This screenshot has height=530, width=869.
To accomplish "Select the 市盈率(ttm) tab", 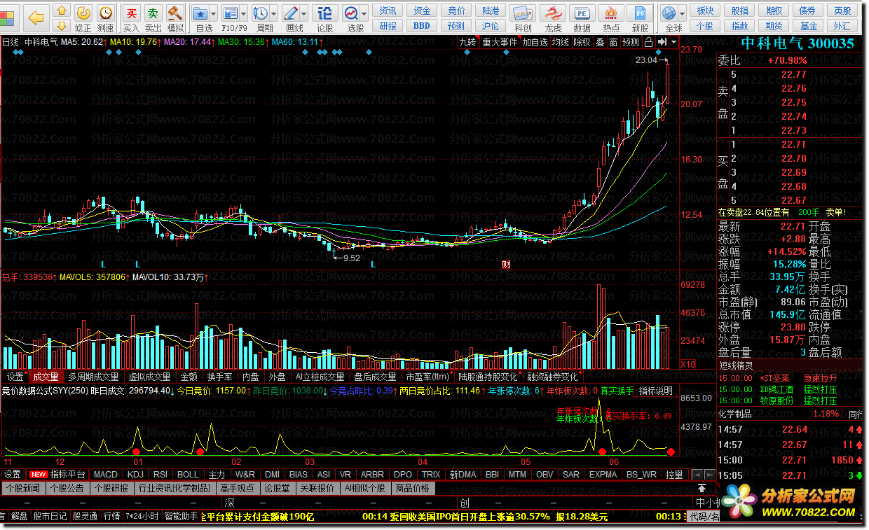I will [427, 377].
